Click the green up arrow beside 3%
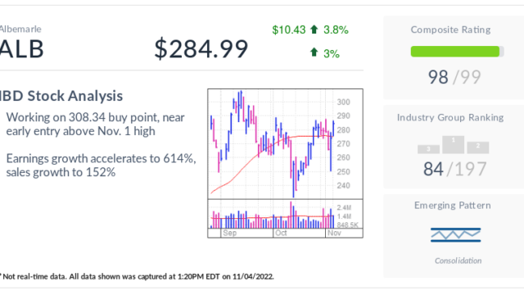This screenshot has height=295, width=524. click(314, 52)
